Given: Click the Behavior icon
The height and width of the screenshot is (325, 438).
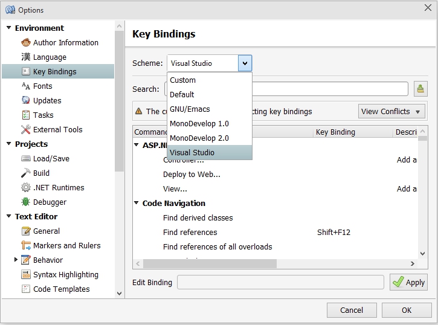Looking at the screenshot, I should tap(26, 260).
